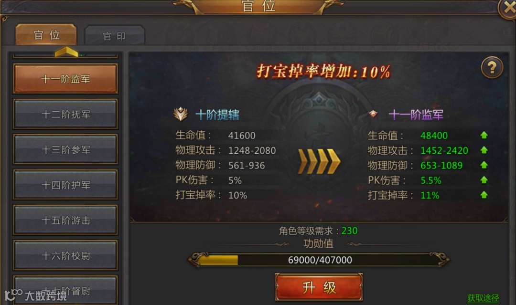Viewport: 516px width, 305px height.
Task: Click the green arrow beside 打宝掉率 11%
Action: [484, 195]
